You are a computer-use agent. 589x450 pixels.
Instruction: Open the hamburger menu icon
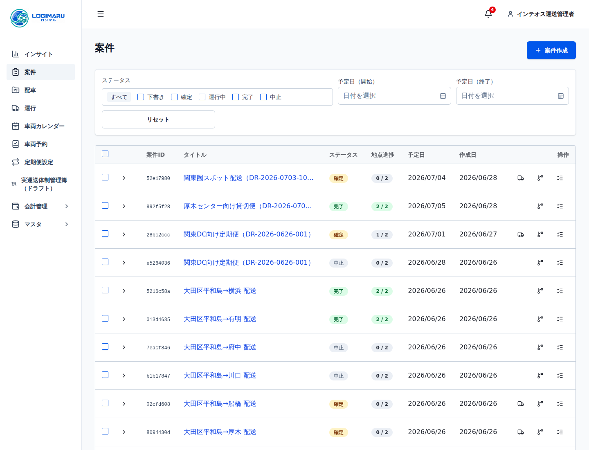pyautogui.click(x=101, y=14)
